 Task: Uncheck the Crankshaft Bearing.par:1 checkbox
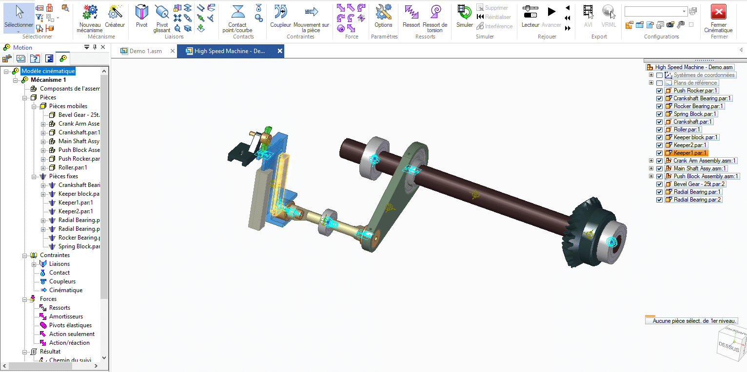(659, 98)
